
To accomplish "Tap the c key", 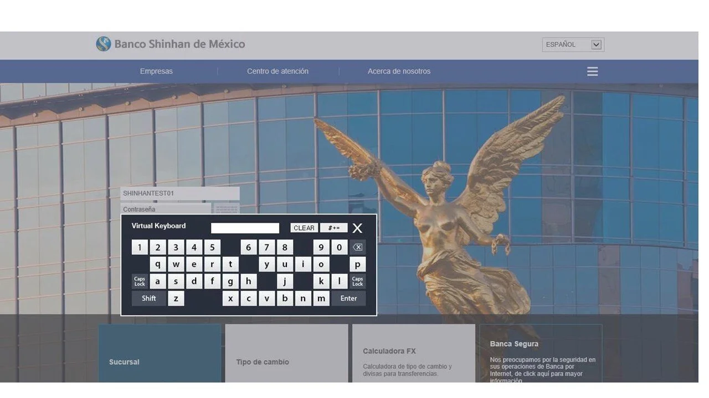I will coord(249,298).
